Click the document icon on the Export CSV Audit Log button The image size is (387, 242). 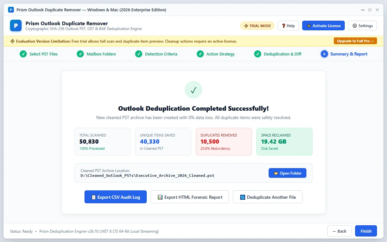click(x=94, y=197)
